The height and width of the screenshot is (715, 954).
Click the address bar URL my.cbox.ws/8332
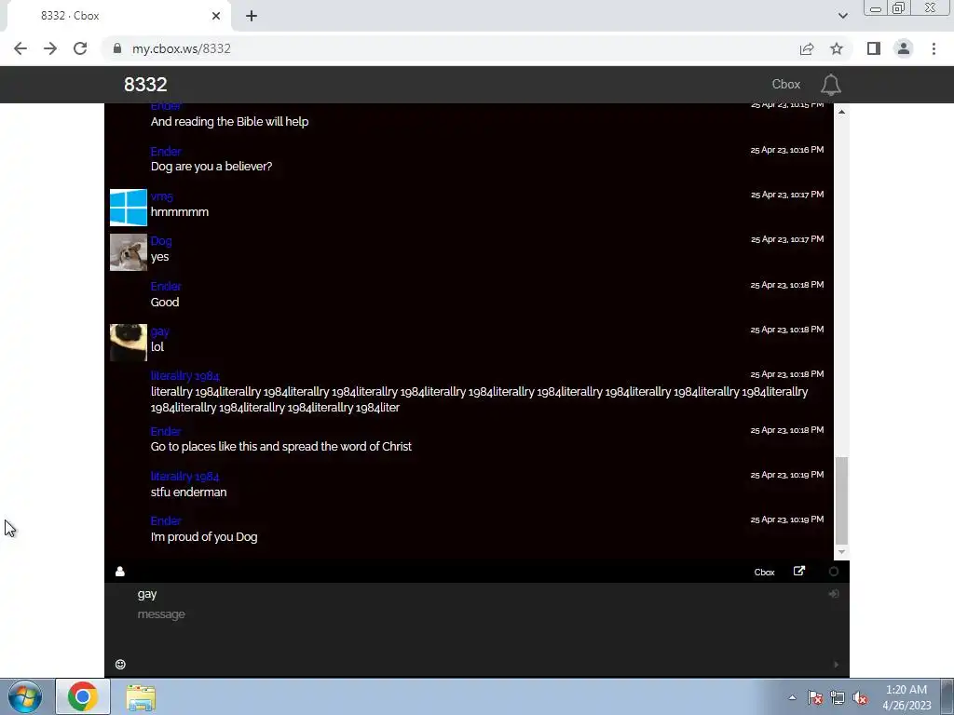[182, 48]
